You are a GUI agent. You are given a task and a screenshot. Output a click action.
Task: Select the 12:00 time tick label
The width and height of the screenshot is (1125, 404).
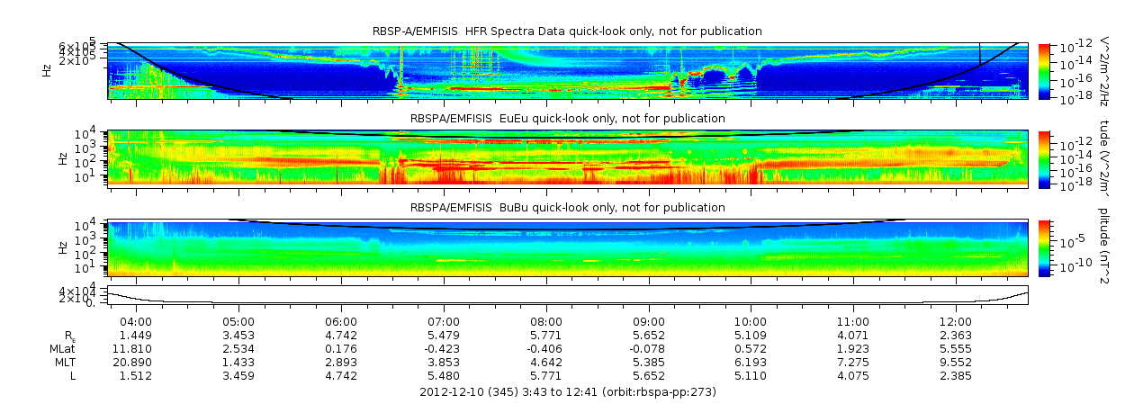[956, 322]
